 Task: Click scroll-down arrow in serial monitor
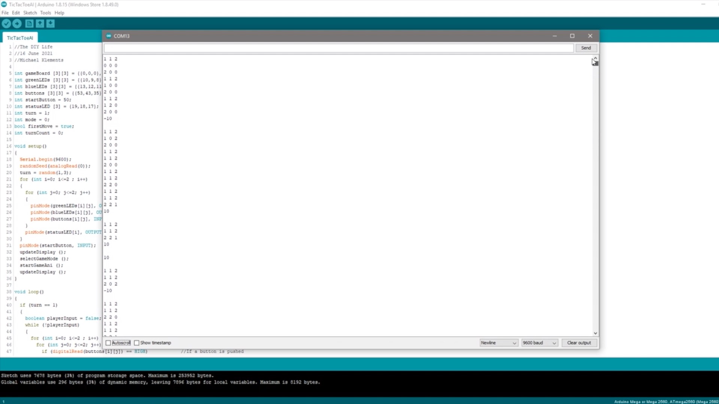(x=595, y=333)
